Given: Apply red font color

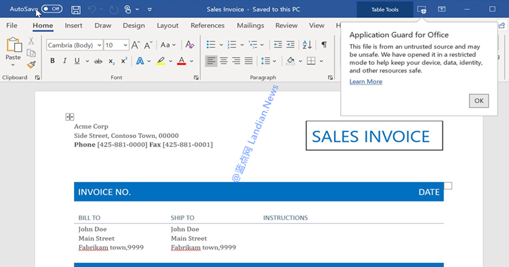Looking at the screenshot, I should point(182,61).
